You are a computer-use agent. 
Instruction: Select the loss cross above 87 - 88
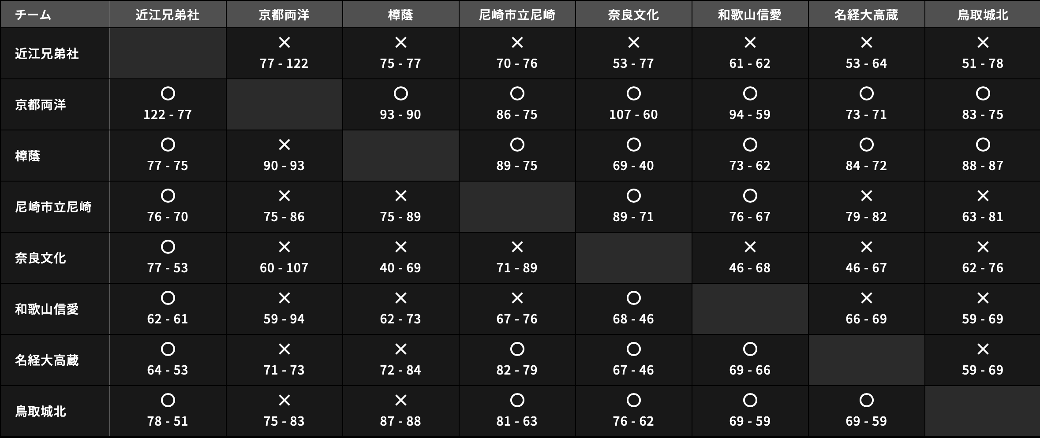coord(401,400)
